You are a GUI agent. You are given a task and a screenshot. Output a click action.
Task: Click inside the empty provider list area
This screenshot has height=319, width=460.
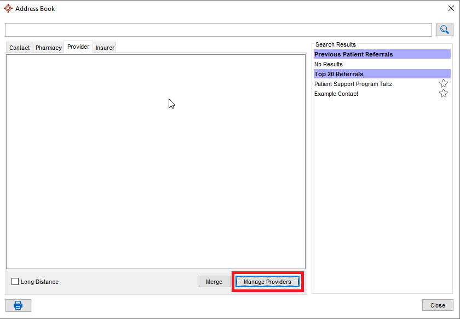pyautogui.click(x=156, y=164)
